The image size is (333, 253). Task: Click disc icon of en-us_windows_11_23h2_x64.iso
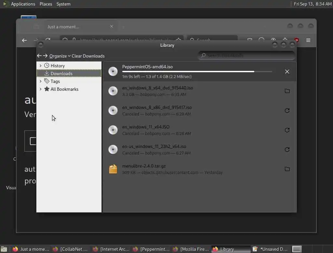point(113,150)
